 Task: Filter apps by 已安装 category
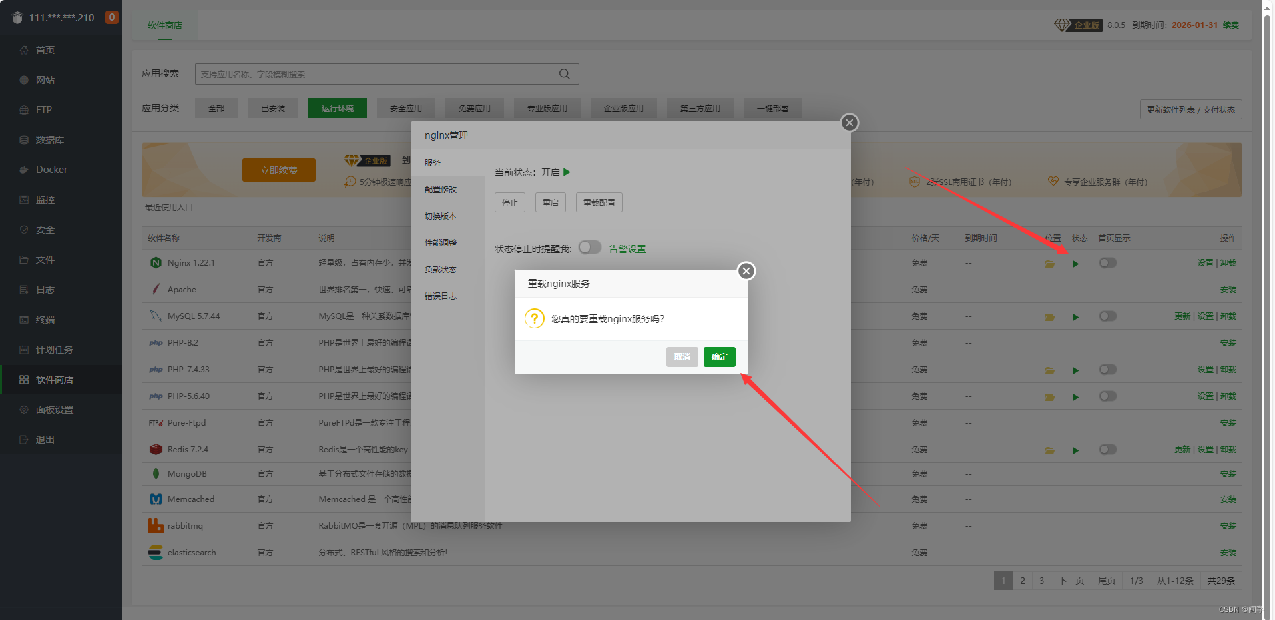point(273,108)
